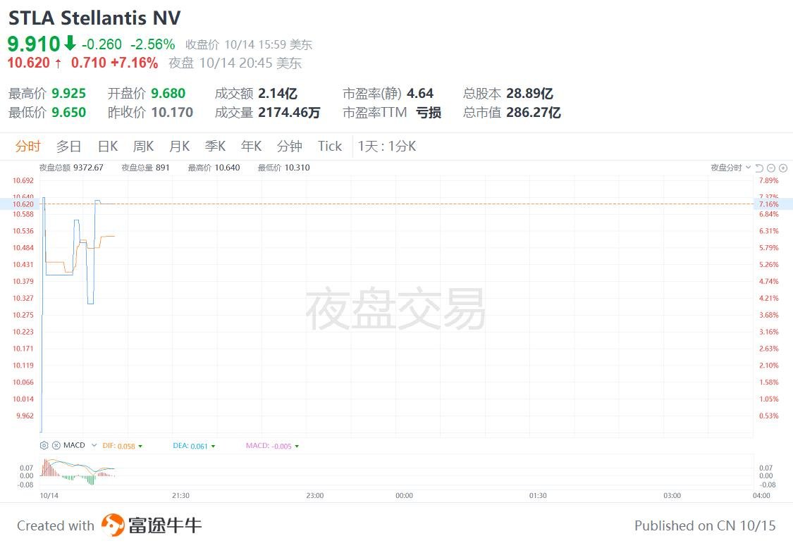Open the 分钟 interval dropdown
This screenshot has width=793, height=548.
pyautogui.click(x=289, y=147)
